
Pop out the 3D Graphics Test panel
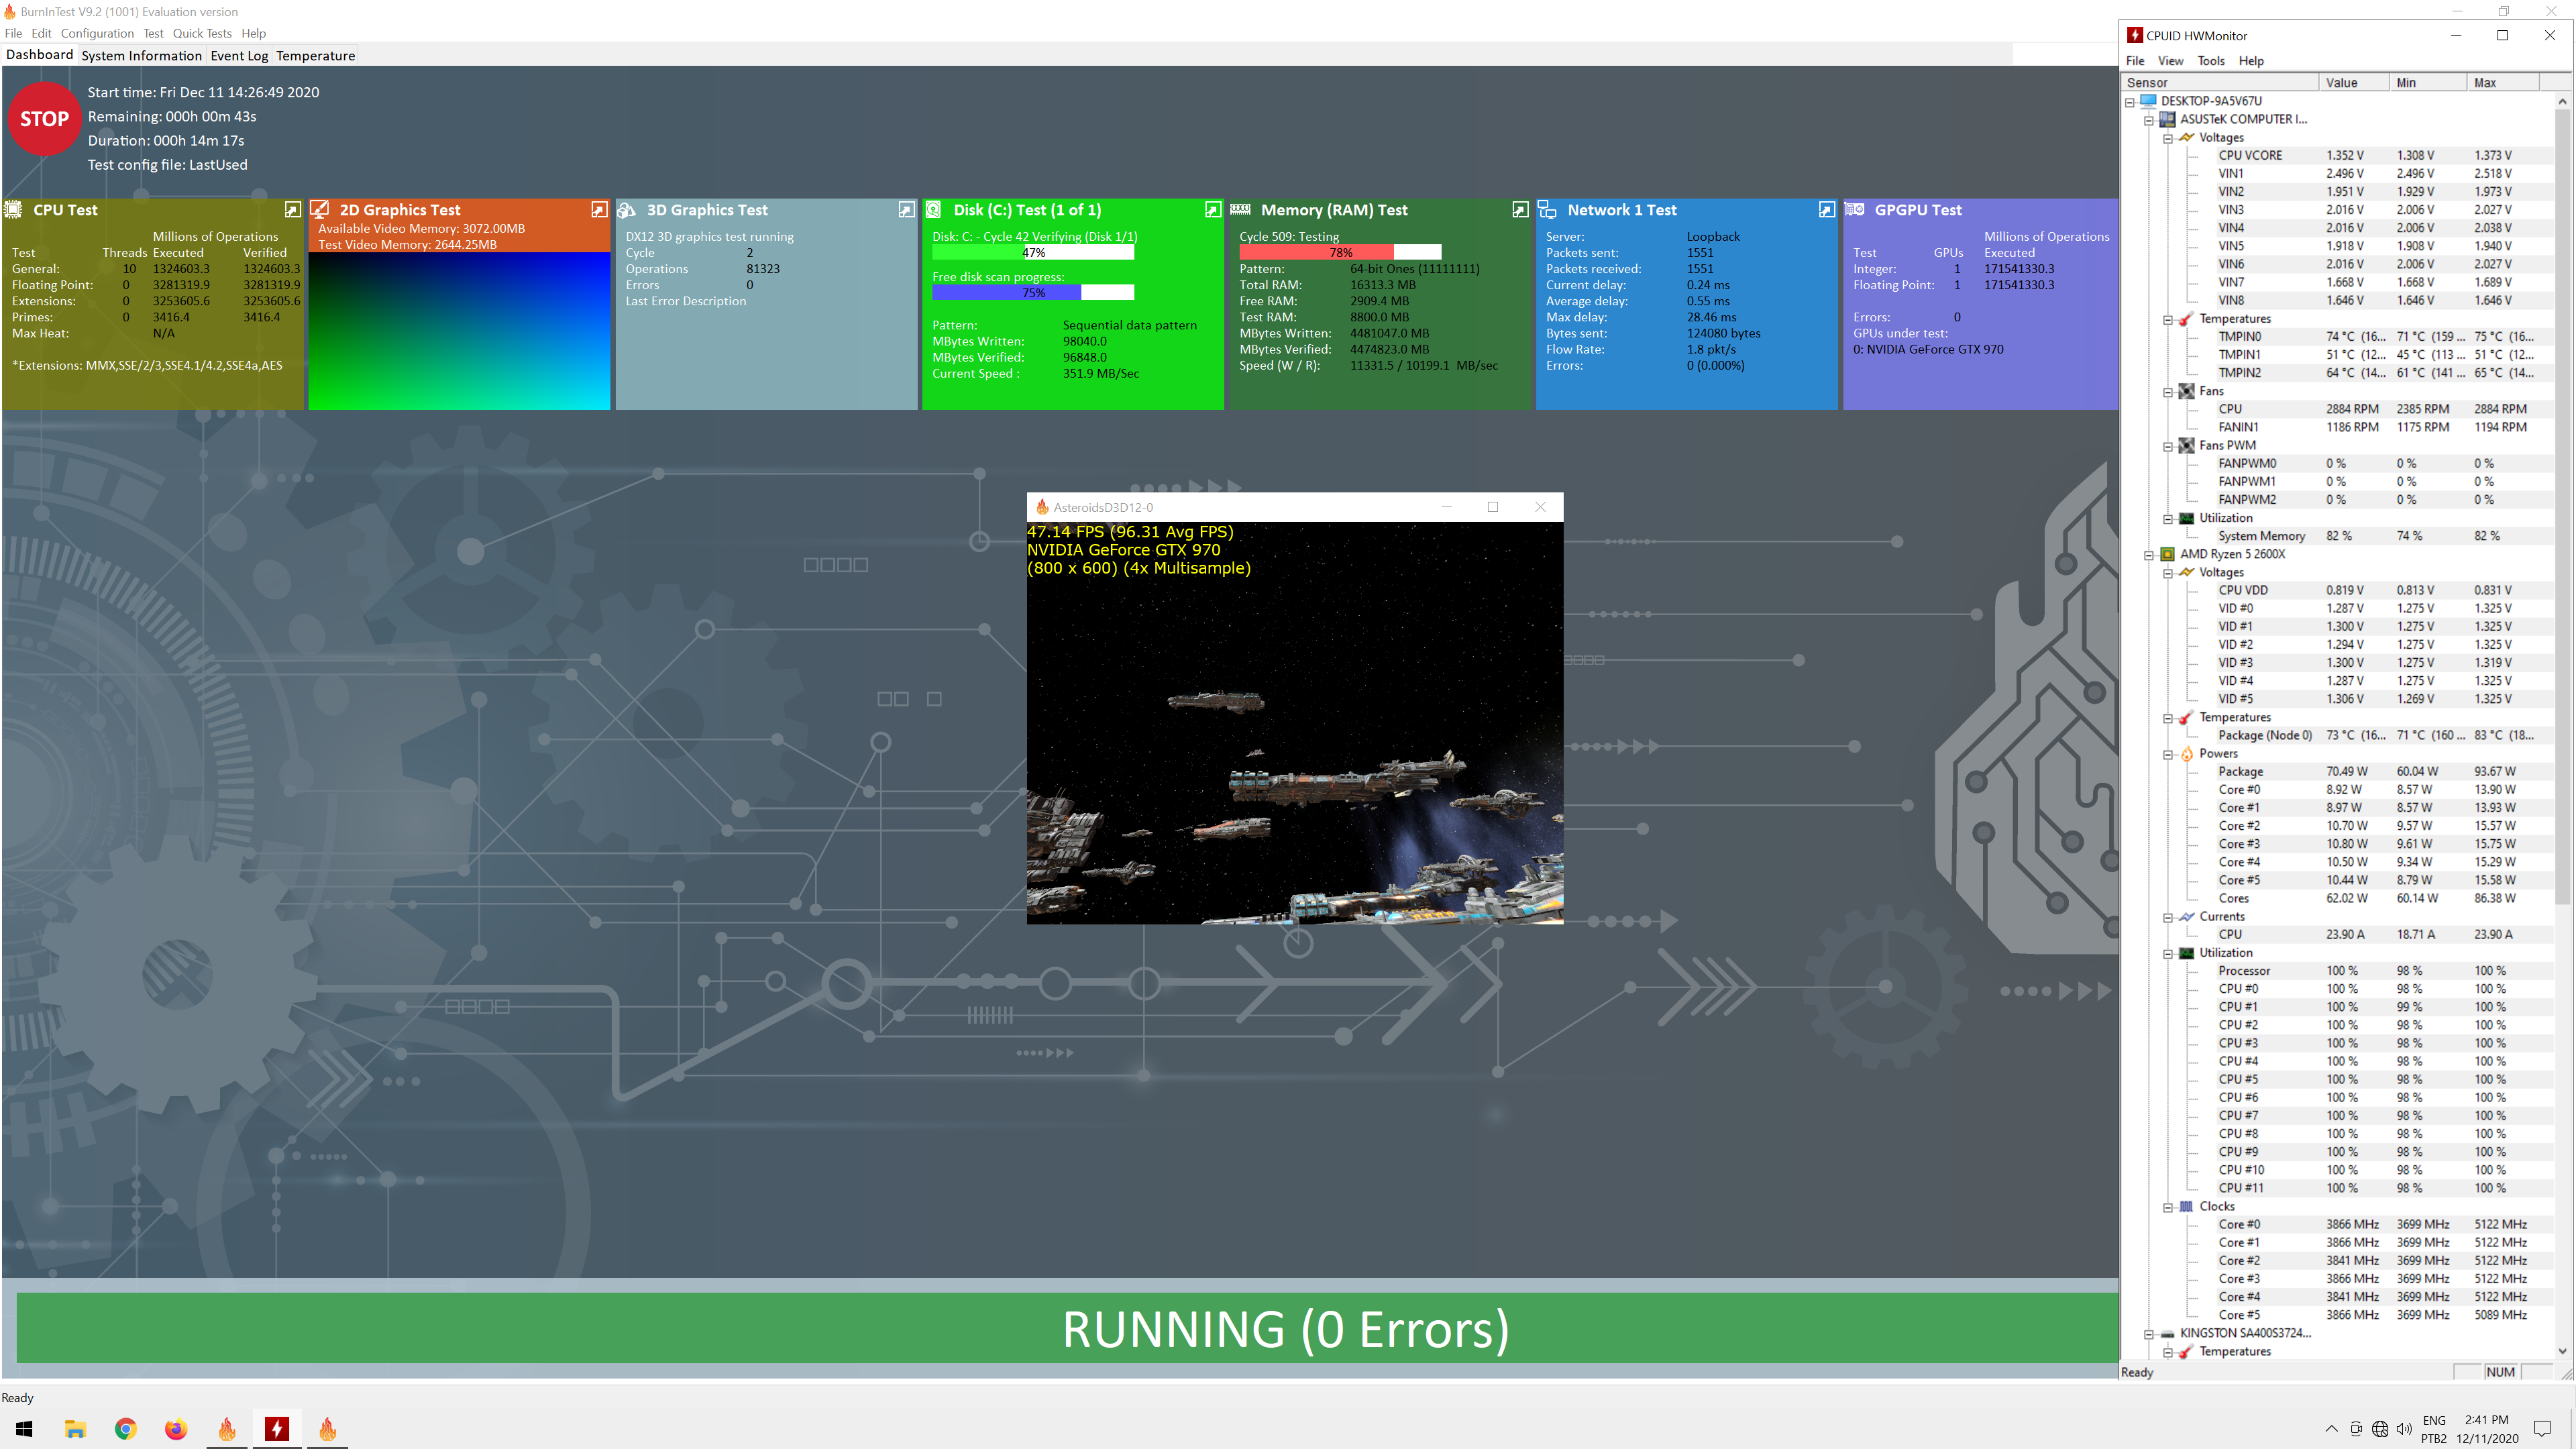[x=906, y=210]
